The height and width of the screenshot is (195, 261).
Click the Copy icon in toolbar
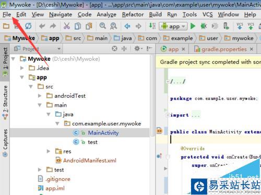coord(78,26)
